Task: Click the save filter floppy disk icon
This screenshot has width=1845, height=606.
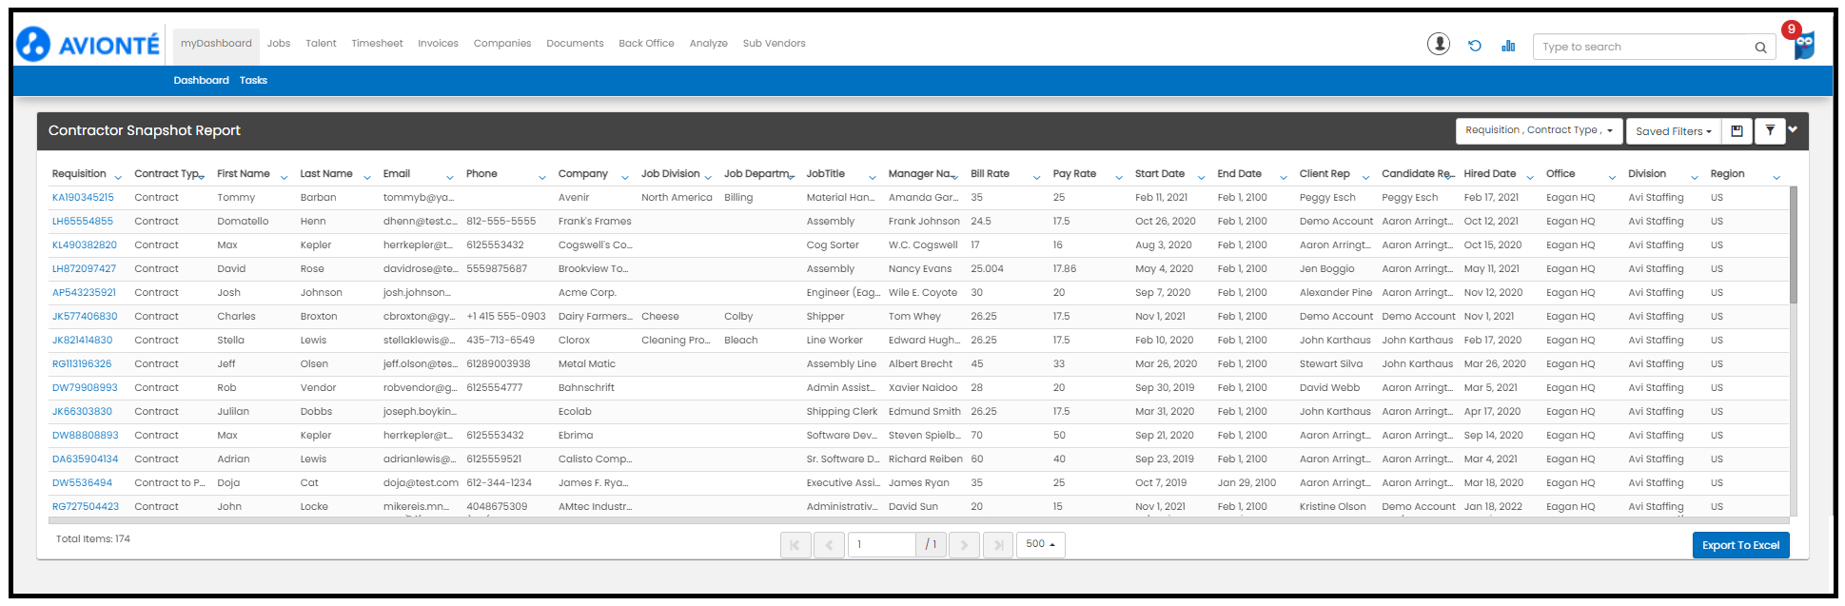Action: (1737, 131)
